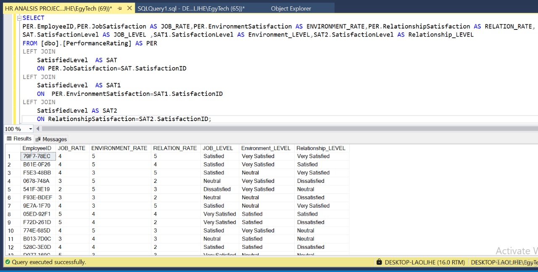Select the cell B61E-0F26
The height and width of the screenshot is (272, 538).
pos(38,164)
